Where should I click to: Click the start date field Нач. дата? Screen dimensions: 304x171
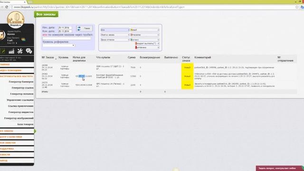tap(65, 28)
